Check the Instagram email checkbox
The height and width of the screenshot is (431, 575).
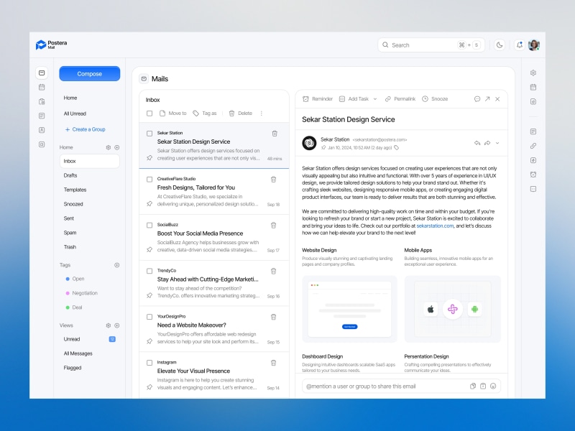149,363
